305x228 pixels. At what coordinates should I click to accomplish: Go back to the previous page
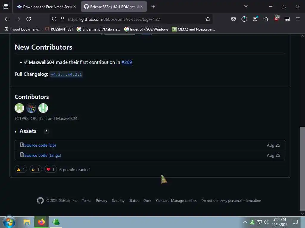tap(7, 19)
